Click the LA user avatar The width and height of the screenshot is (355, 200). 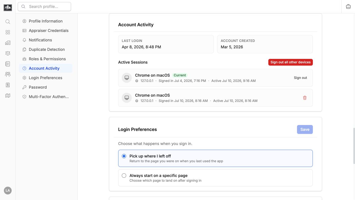pos(8,191)
